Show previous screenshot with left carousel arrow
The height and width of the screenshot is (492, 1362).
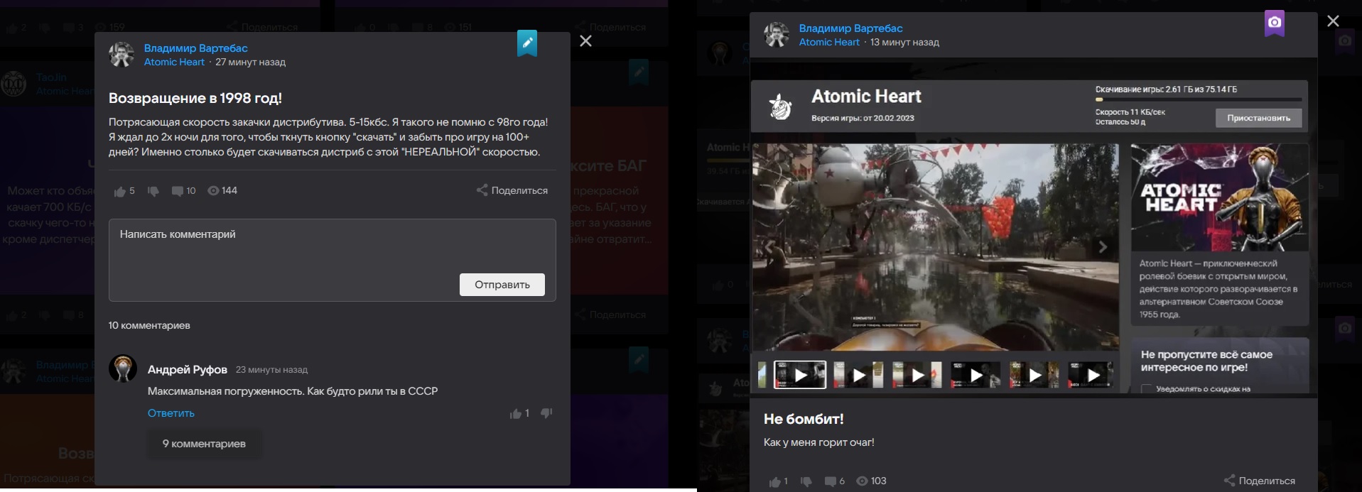(x=769, y=247)
